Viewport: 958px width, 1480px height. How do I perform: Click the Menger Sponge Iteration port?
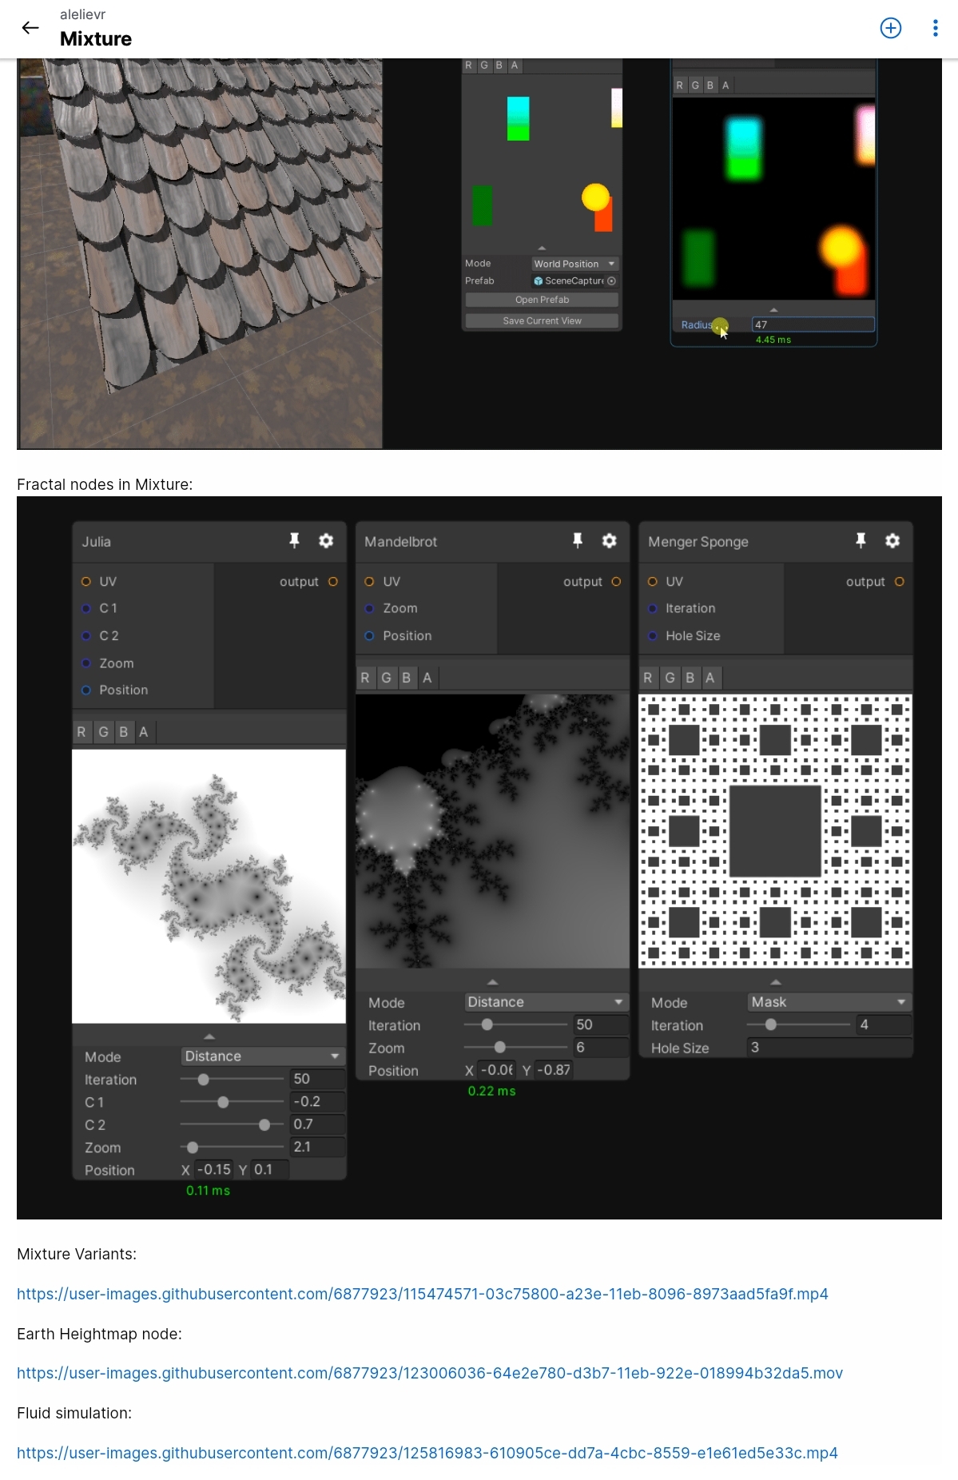click(652, 608)
